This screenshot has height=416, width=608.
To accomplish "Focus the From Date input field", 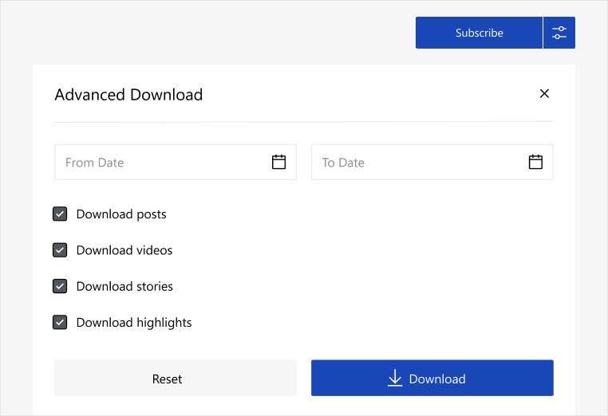I will 160,163.
